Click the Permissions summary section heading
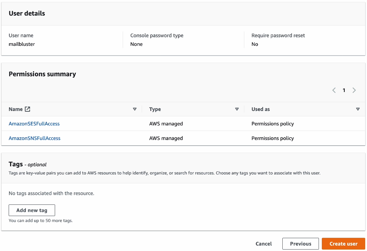 [x=42, y=74]
